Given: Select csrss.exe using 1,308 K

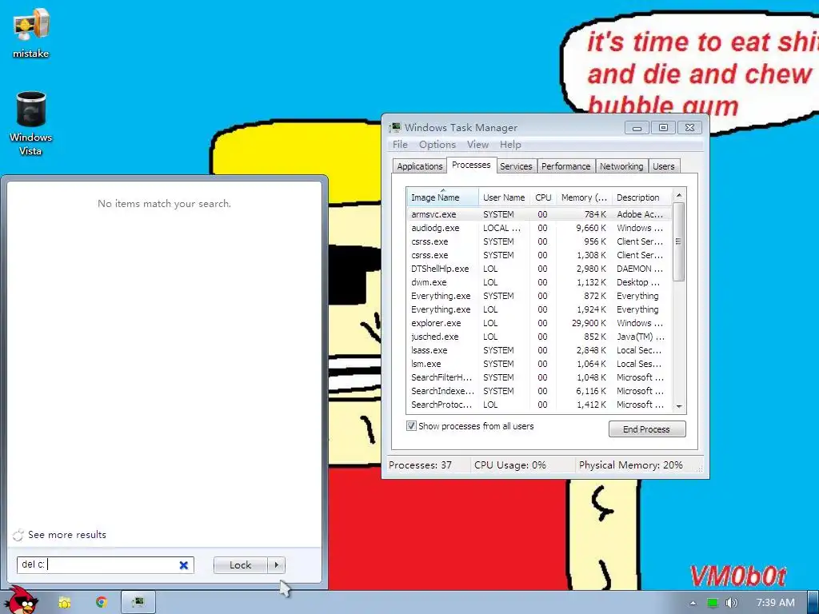Looking at the screenshot, I should coord(540,255).
